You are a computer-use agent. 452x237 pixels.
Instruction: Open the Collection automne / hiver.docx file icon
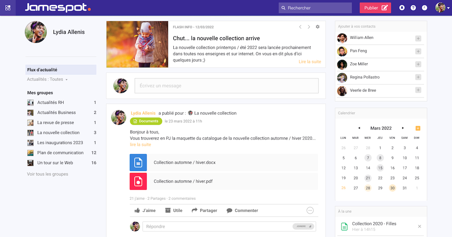pos(138,162)
